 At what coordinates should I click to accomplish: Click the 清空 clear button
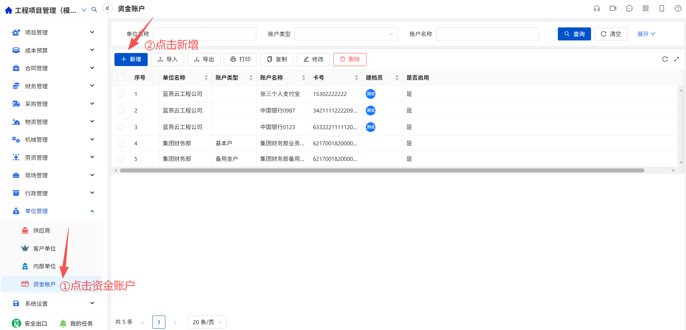click(611, 34)
